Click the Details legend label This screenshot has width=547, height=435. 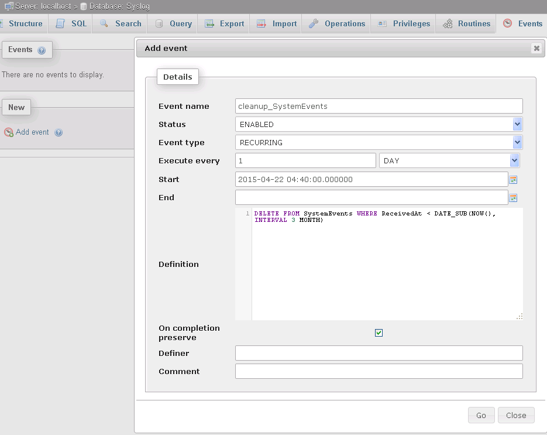point(178,77)
